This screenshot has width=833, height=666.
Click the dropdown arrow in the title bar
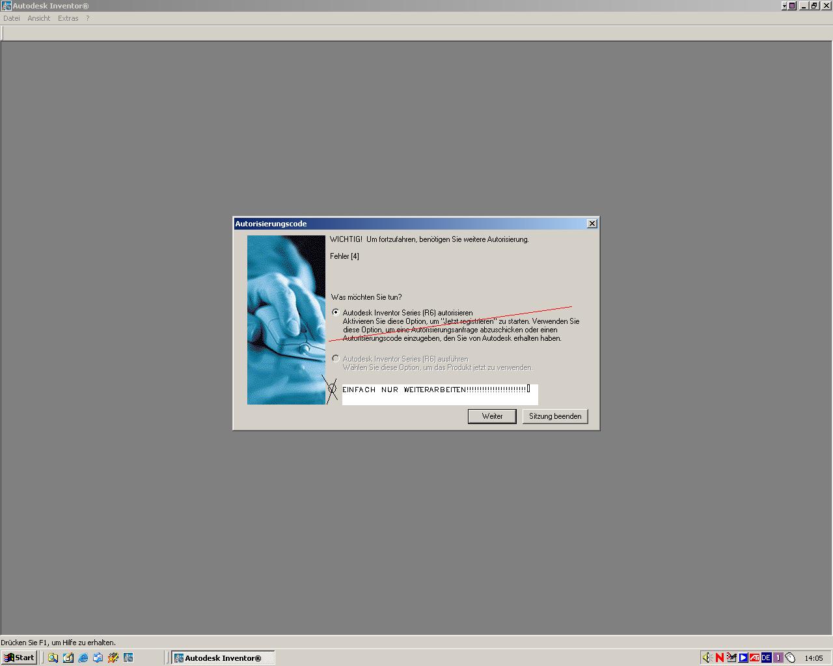[x=784, y=6]
